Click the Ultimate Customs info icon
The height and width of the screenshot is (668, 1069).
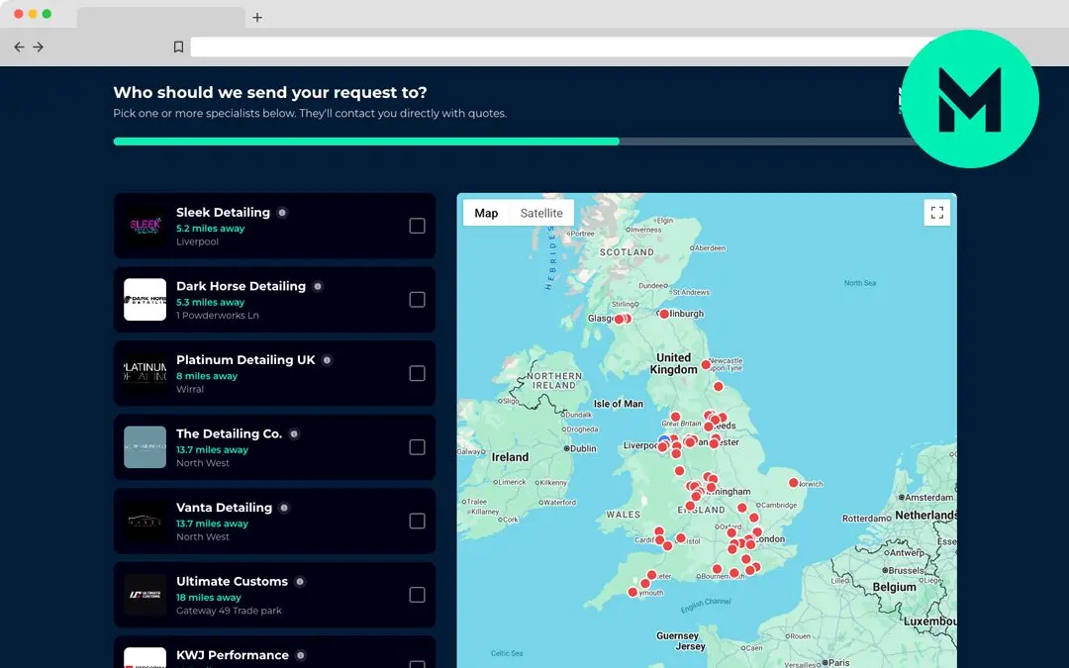(x=300, y=581)
